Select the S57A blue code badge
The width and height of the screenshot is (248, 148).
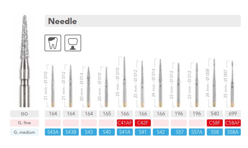[197, 132]
